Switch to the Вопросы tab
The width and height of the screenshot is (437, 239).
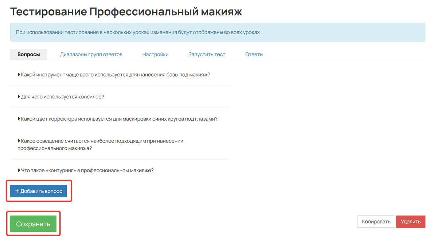(29, 54)
